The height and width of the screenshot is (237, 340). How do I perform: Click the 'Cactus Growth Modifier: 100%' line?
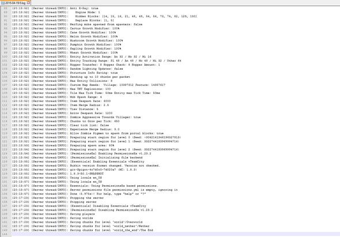pos(66,28)
